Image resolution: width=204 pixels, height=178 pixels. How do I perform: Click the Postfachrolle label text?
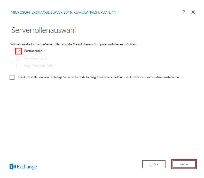(33, 51)
